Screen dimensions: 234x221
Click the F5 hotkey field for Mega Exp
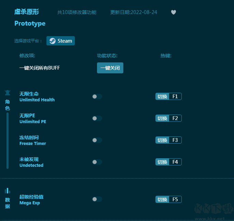pyautogui.click(x=175, y=200)
